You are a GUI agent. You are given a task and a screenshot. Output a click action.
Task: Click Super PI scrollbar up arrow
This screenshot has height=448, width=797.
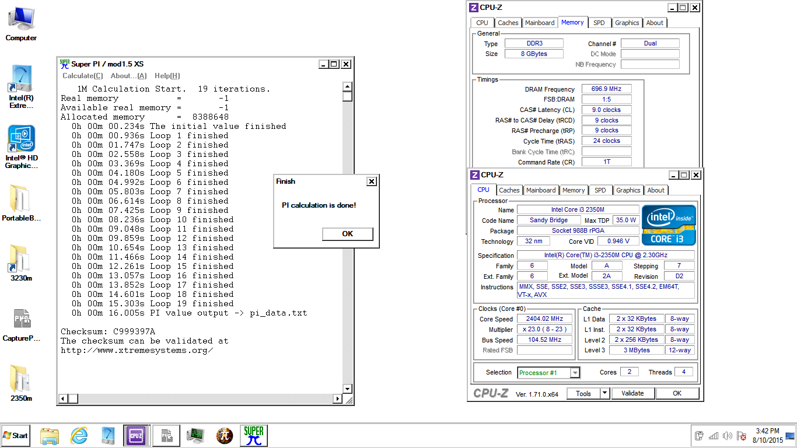[x=347, y=87]
